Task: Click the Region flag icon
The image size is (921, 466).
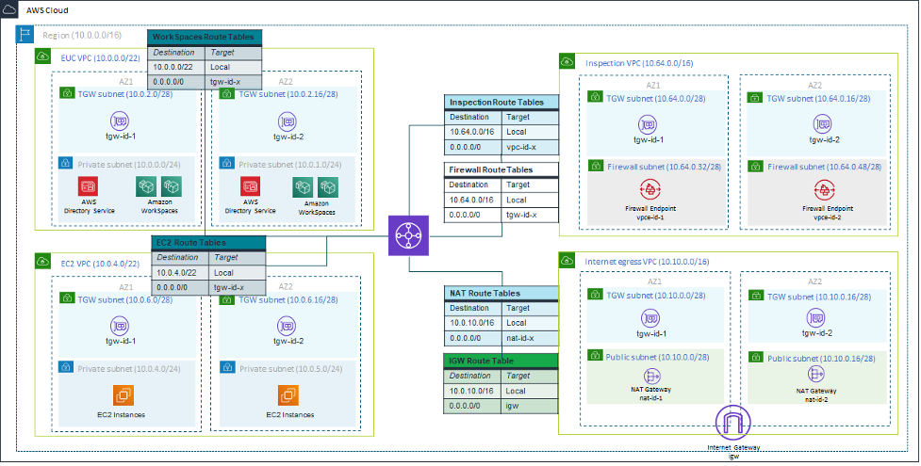Action: click(x=25, y=35)
